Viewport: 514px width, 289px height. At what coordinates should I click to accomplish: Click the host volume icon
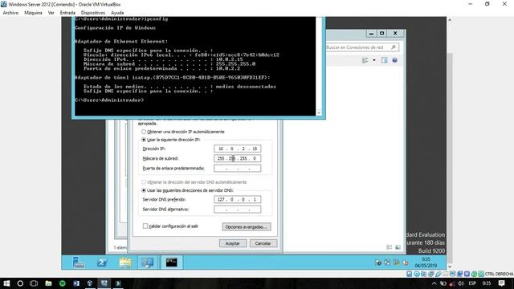coord(460,283)
